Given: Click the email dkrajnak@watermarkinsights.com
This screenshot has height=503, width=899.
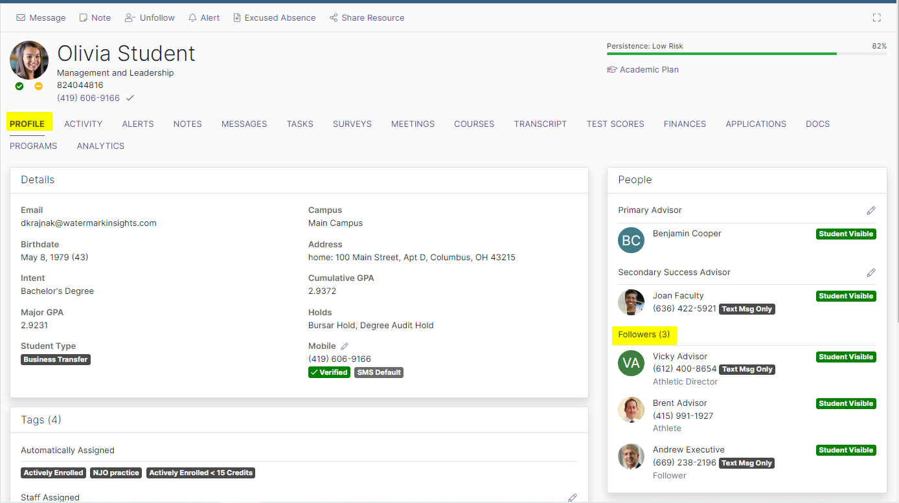Looking at the screenshot, I should click(x=89, y=223).
